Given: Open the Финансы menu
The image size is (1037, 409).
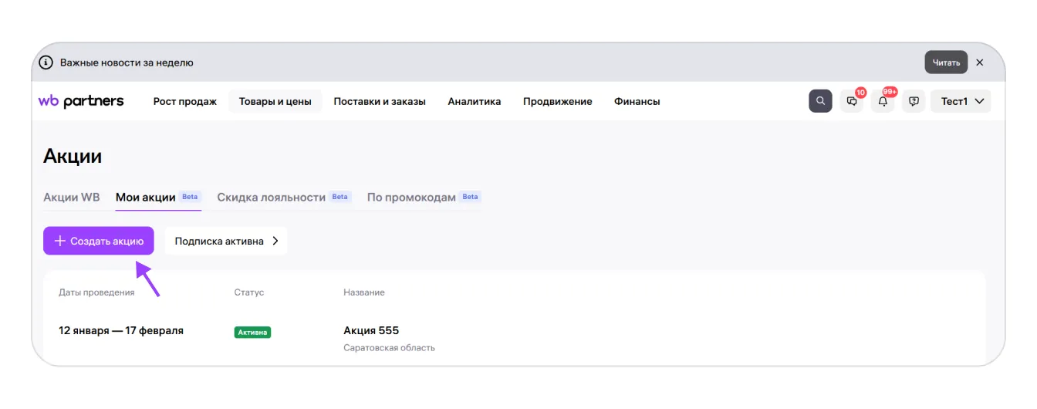Looking at the screenshot, I should (637, 101).
